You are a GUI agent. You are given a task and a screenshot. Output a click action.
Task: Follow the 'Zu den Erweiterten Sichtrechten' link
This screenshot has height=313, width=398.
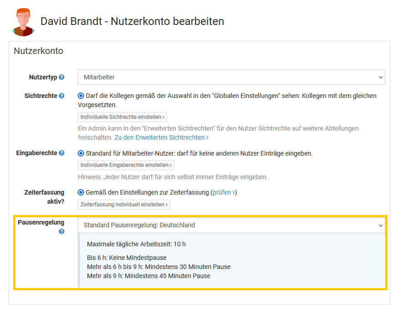coord(161,137)
